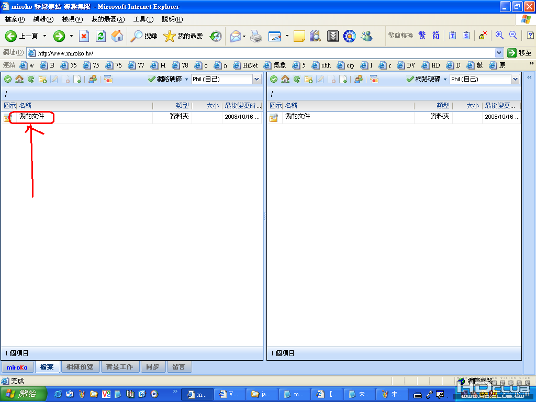This screenshot has width=536, height=402.
Task: Click the zoom in magnifier icon
Action: (499, 35)
